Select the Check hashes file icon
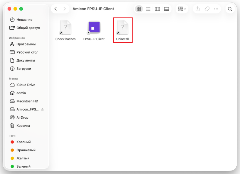Viewport: 240px width, 174px height. 65,27
